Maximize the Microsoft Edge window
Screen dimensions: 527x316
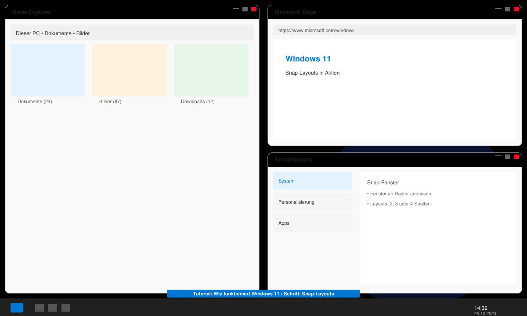coord(508,9)
